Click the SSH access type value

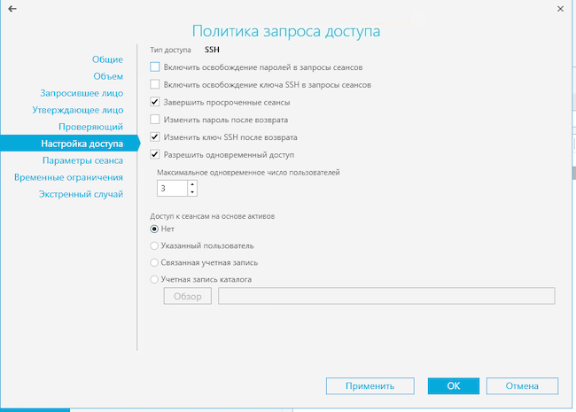[x=212, y=50]
